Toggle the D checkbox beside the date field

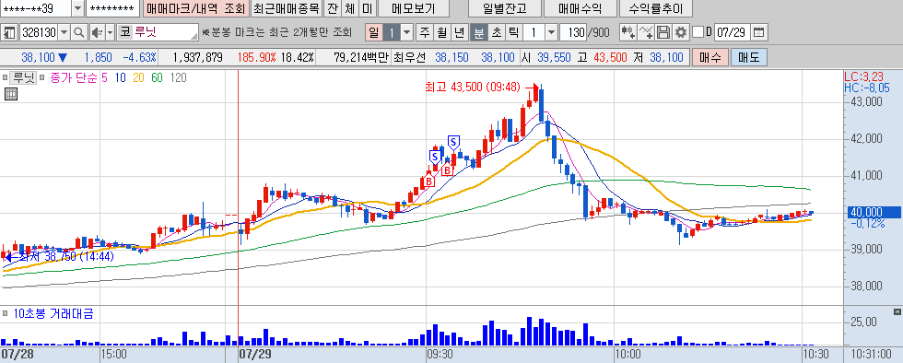[x=698, y=32]
